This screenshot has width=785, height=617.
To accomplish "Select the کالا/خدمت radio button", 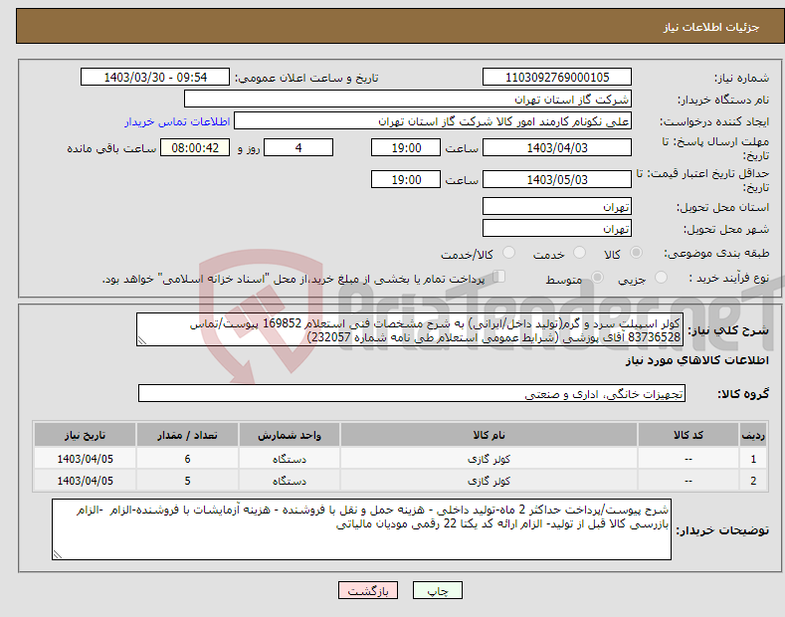I will (x=508, y=253).
